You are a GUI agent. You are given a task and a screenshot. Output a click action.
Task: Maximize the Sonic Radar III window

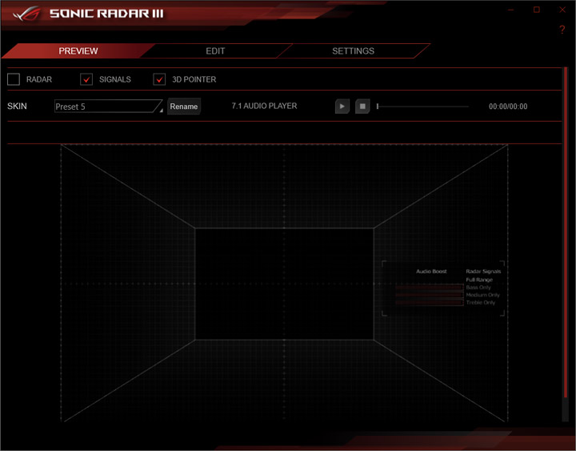point(537,10)
